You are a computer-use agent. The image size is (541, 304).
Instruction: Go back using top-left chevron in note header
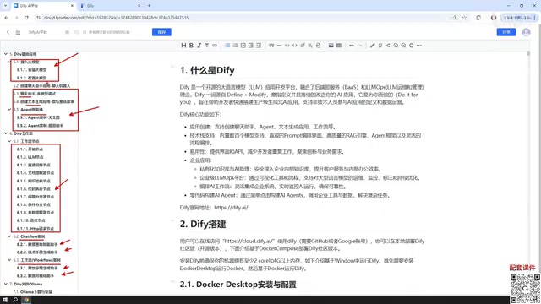click(x=8, y=32)
